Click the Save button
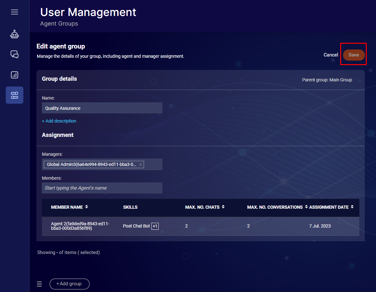Viewport: 376px width, 292px height. [354, 55]
